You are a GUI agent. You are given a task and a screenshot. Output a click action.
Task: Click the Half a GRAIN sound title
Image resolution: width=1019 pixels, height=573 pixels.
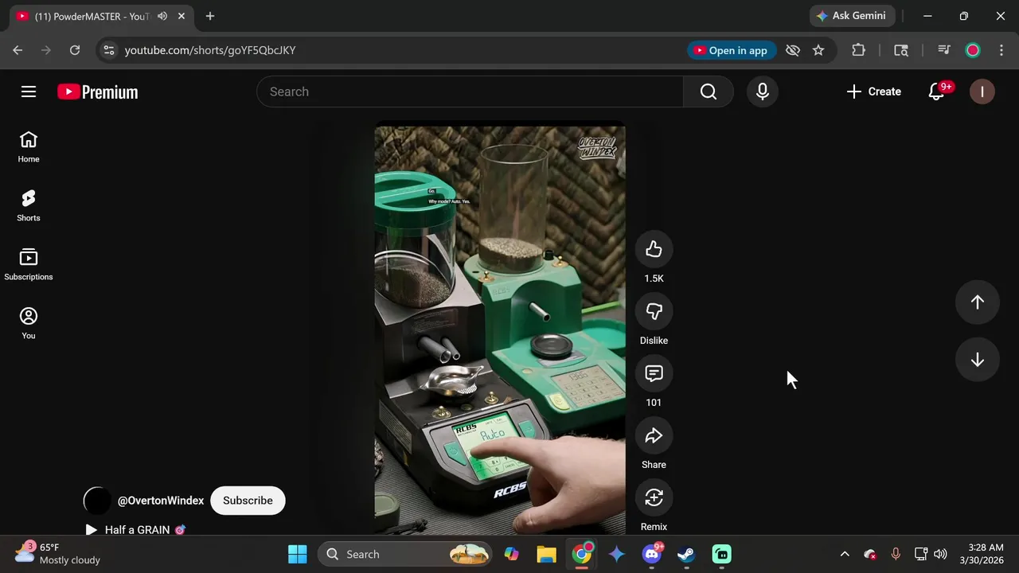coord(137,529)
